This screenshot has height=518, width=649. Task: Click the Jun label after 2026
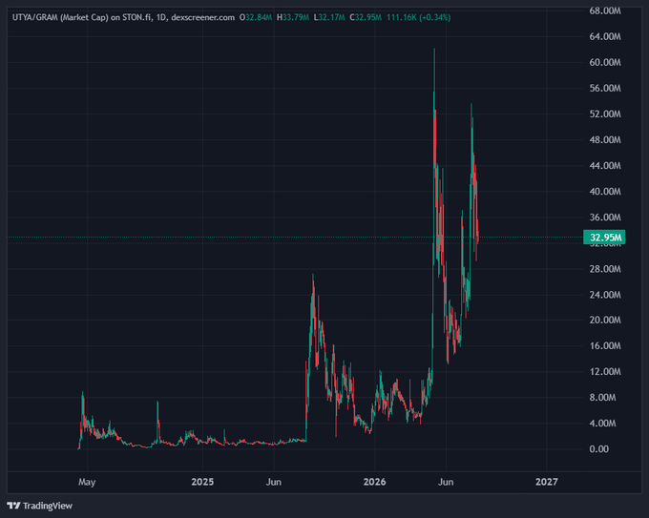pyautogui.click(x=446, y=482)
